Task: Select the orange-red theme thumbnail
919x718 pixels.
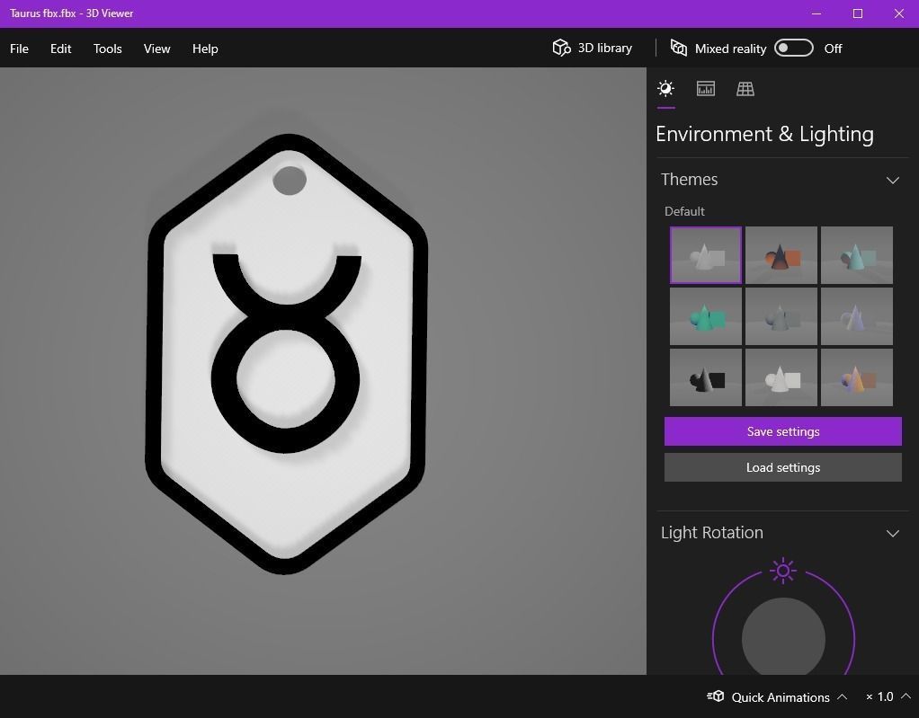Action: 781,255
